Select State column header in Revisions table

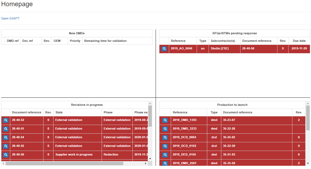59,113
